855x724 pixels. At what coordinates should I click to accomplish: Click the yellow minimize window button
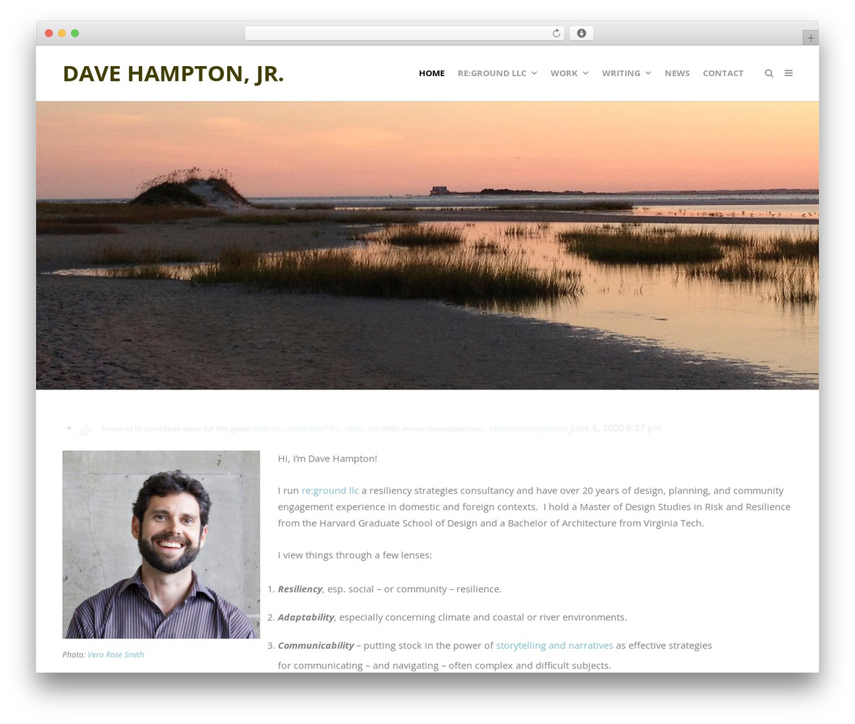(x=61, y=33)
